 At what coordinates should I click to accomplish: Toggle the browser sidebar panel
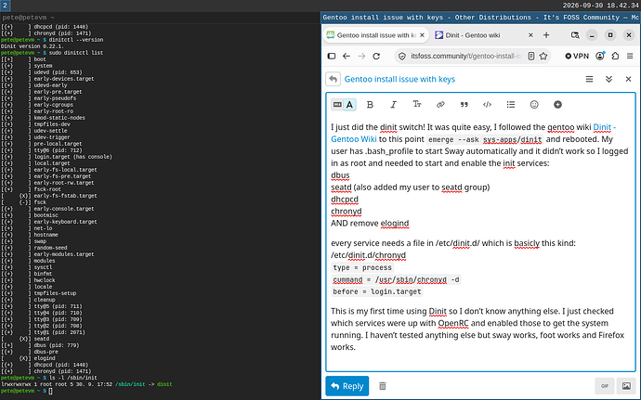coord(332,56)
